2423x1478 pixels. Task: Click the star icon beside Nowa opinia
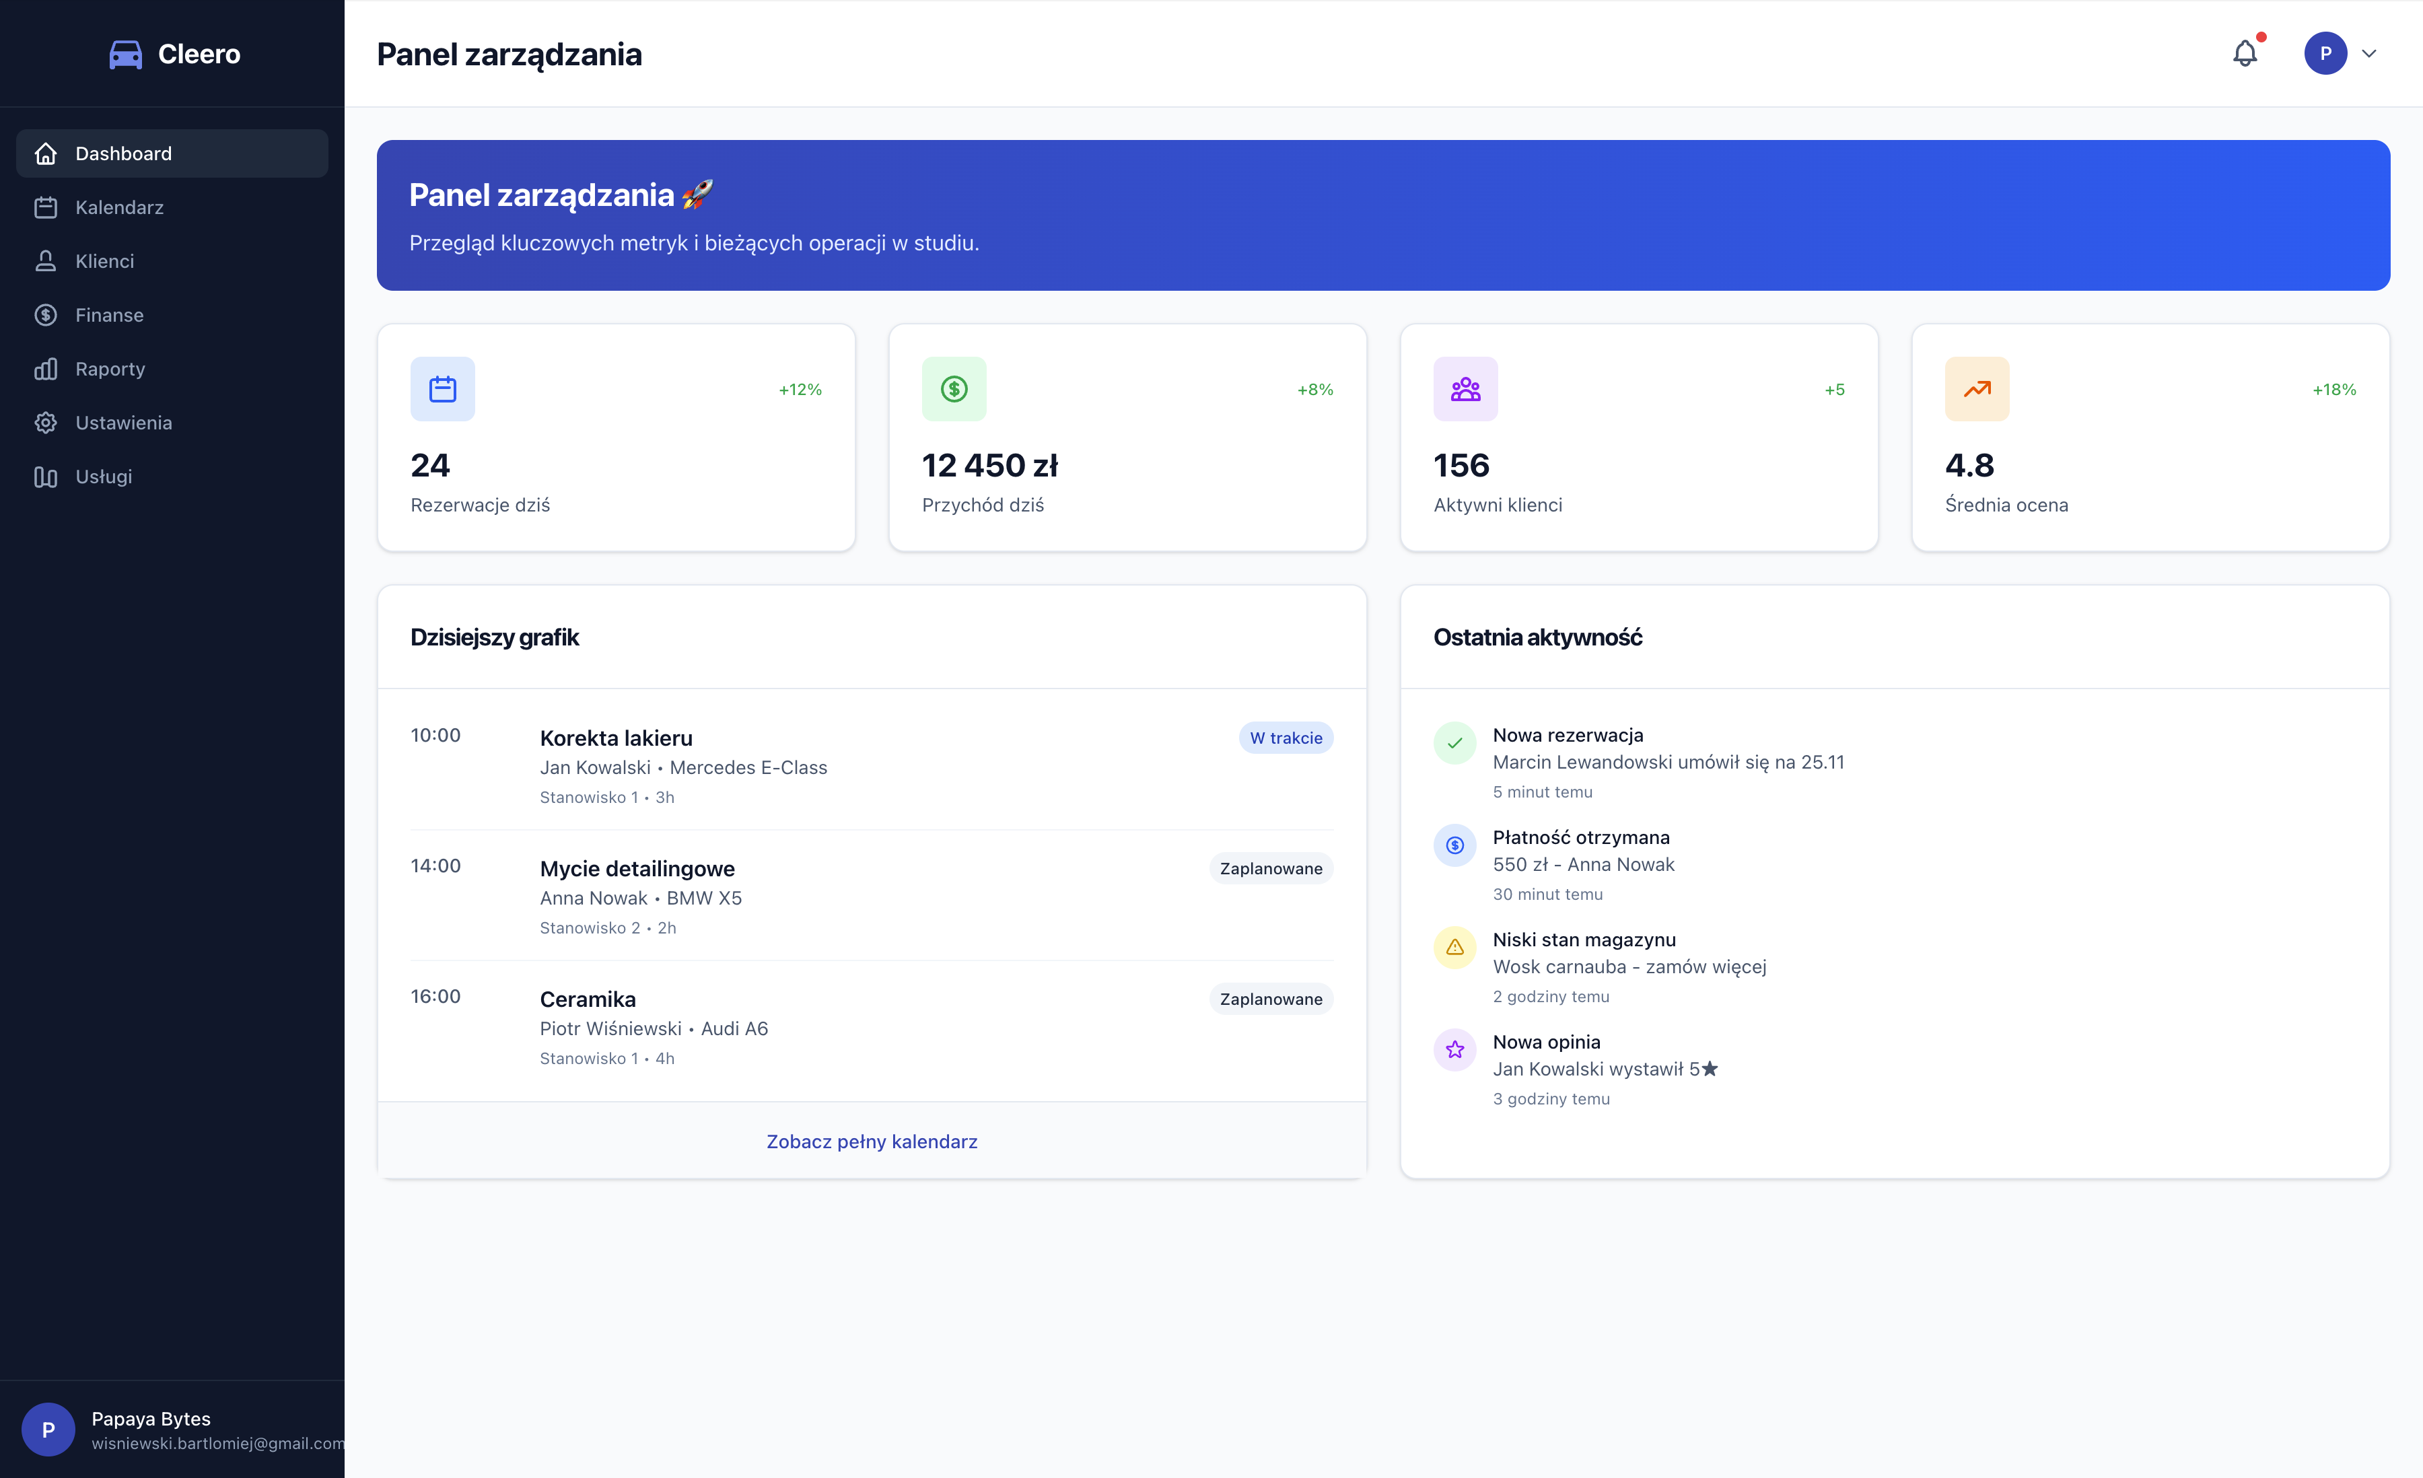pos(1454,1050)
